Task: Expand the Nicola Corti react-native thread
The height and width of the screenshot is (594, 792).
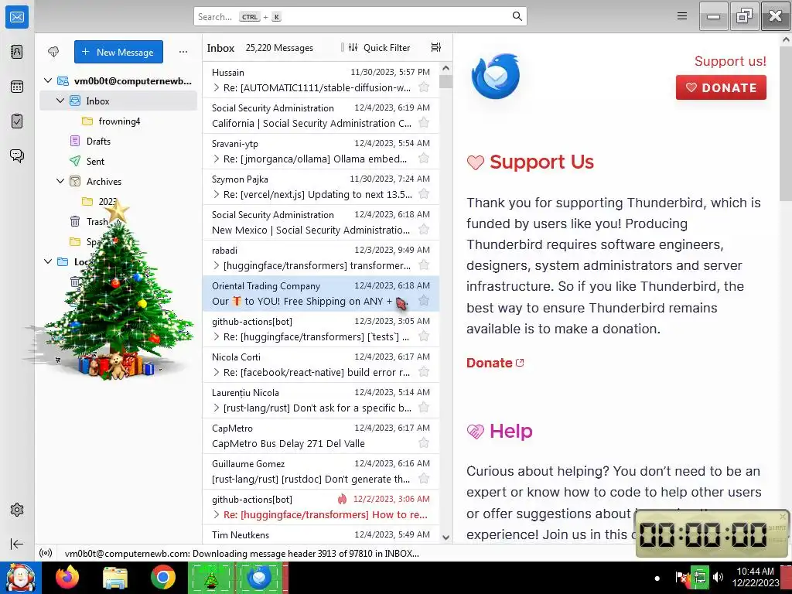Action: pos(217,373)
